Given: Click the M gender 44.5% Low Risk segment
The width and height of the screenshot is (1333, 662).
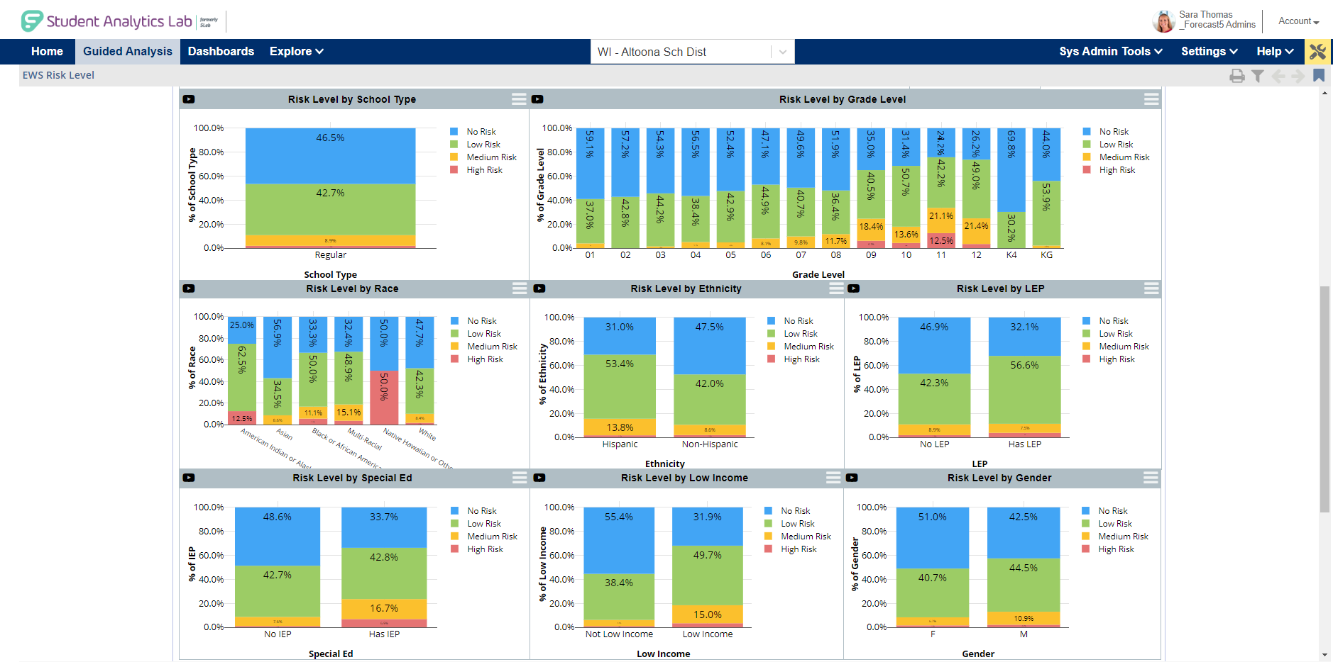Looking at the screenshot, I should tap(1024, 585).
